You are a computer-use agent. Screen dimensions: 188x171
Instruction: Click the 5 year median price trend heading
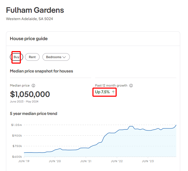pos(34,114)
